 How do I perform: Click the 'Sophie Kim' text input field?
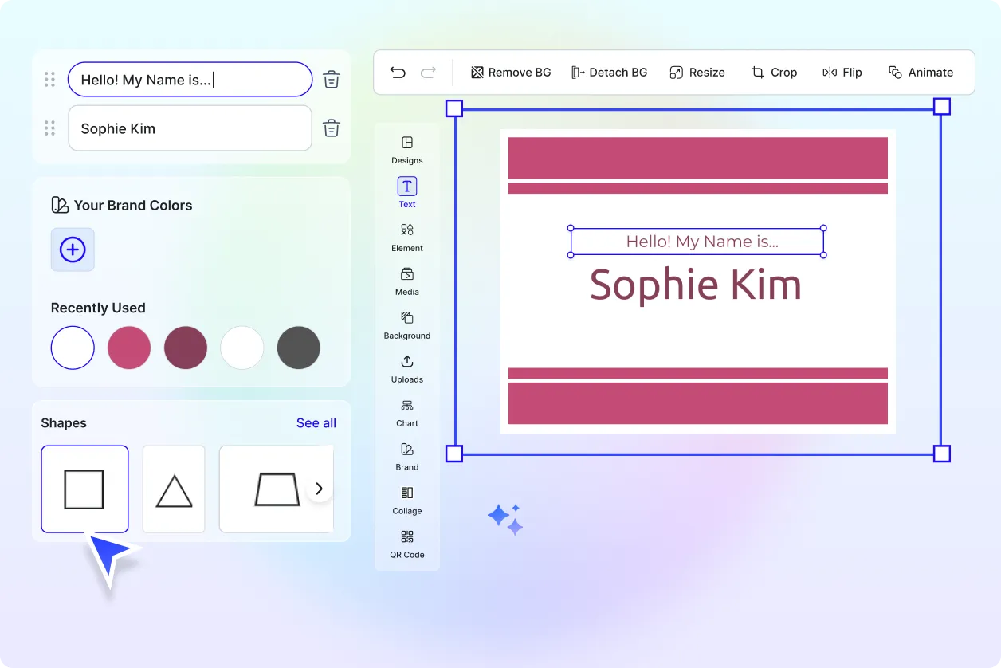tap(190, 128)
